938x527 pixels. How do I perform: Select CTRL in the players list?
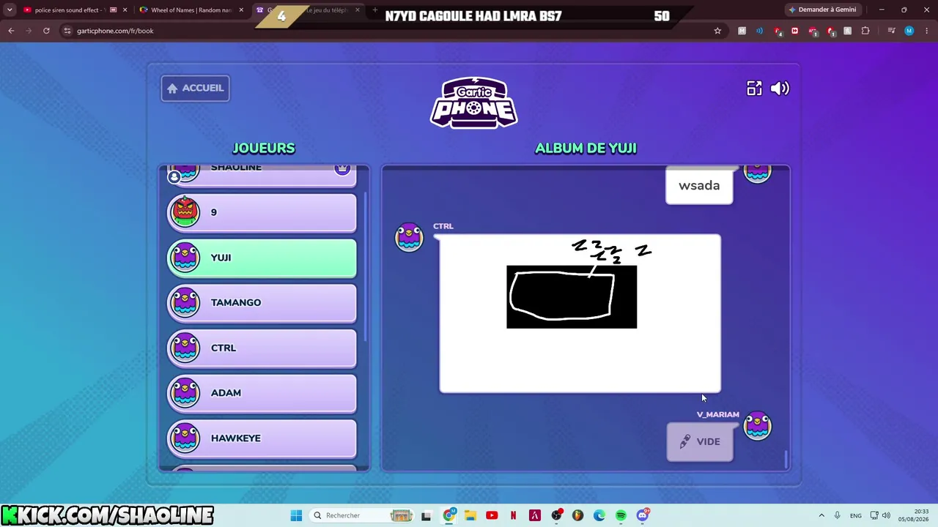point(262,348)
